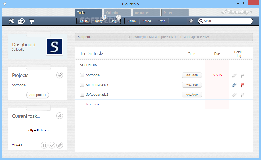
Task: Open detail pencil for Softpedia task
Action: click(234, 75)
